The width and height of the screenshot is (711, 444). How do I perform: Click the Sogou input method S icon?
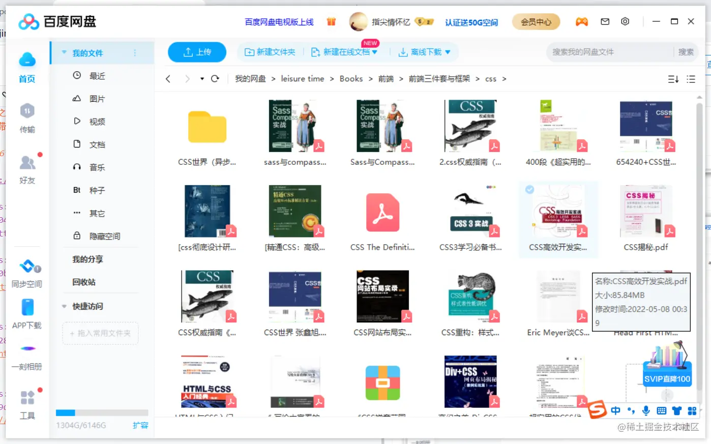click(x=598, y=410)
